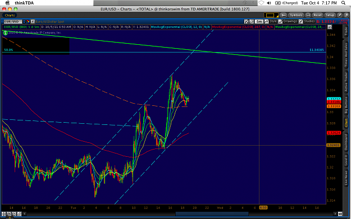Screen dimensions: 351x219
Task: Click the zoom in magnifier at bottom left
Action: click(9, 214)
